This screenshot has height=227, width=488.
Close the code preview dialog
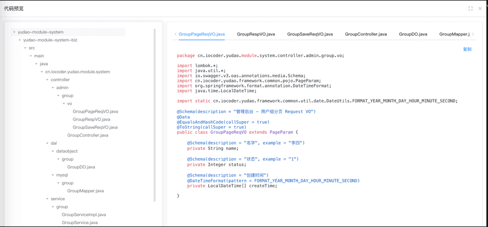(x=480, y=8)
